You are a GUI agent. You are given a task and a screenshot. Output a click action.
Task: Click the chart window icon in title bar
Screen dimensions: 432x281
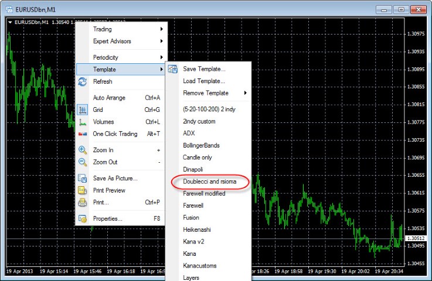[9, 9]
